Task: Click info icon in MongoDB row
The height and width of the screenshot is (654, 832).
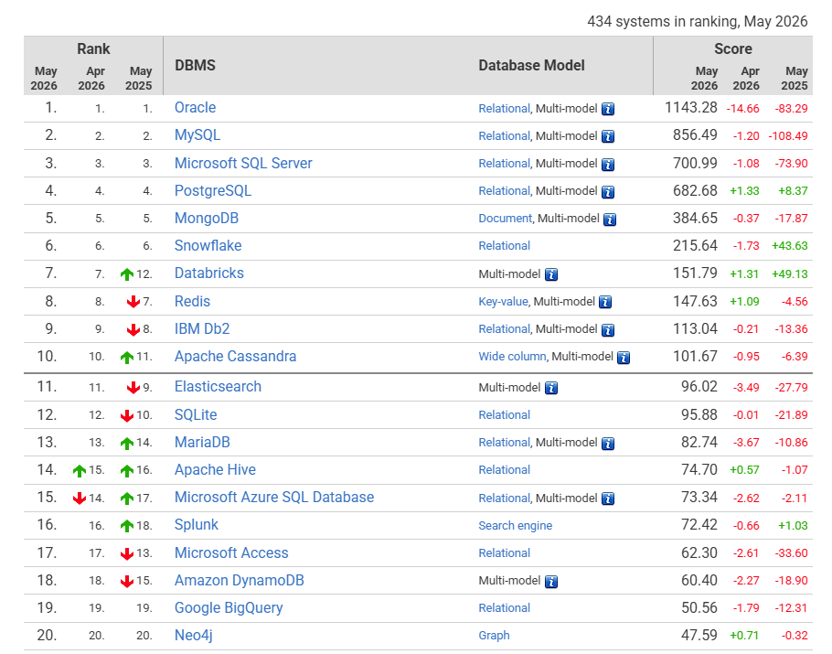Action: coord(610,220)
